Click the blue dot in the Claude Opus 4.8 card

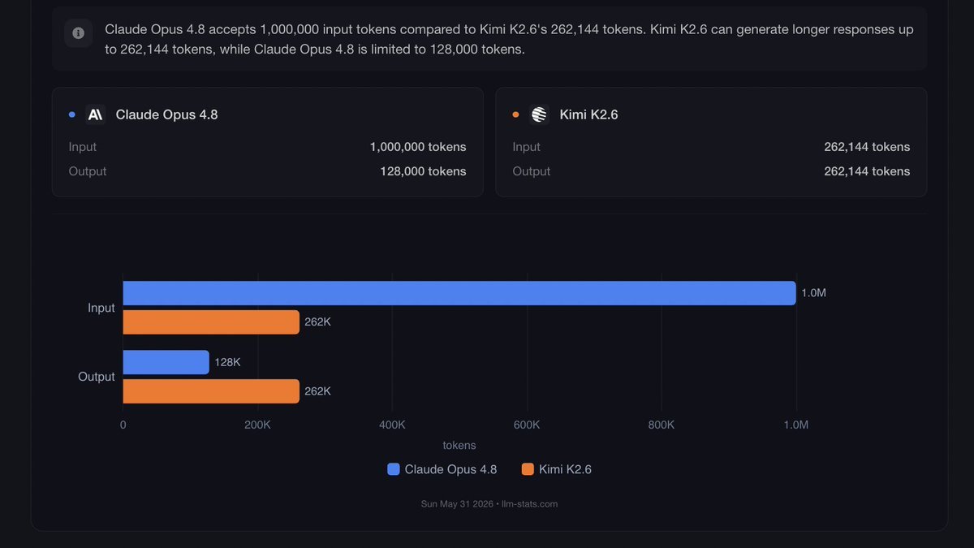pos(72,114)
